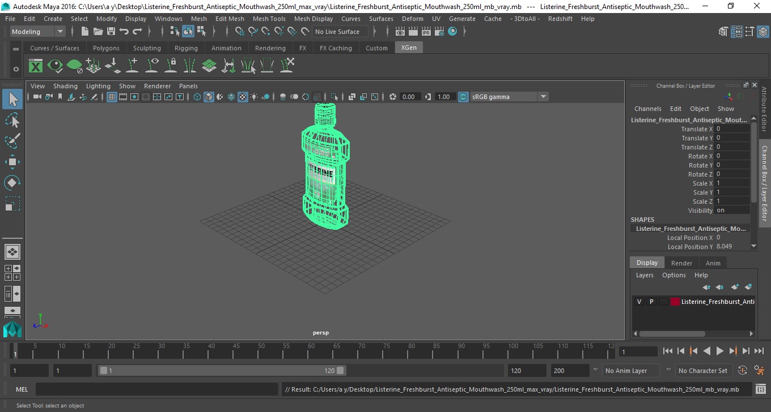Undo the last action with the arrow icon
This screenshot has width=771, height=412.
(124, 32)
